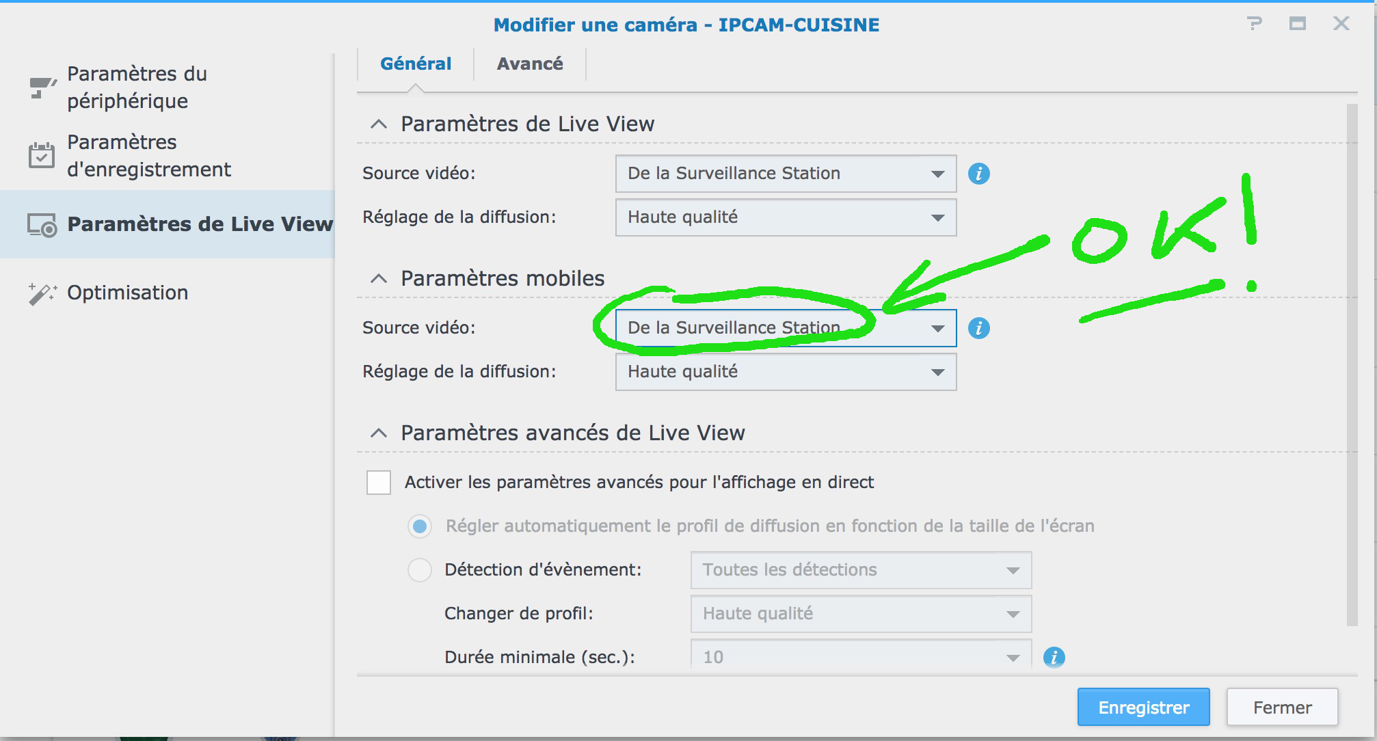Click the device settings camera icon
This screenshot has width=1377, height=741.
[x=42, y=87]
